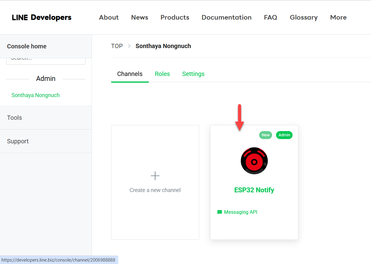Select the Channels tab

(130, 74)
